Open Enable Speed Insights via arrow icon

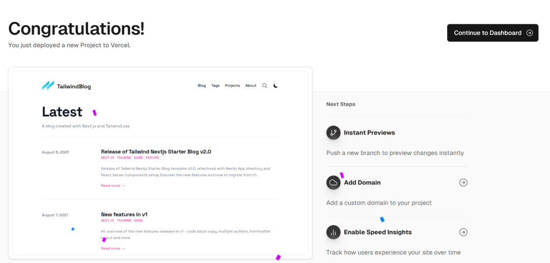pyautogui.click(x=463, y=232)
